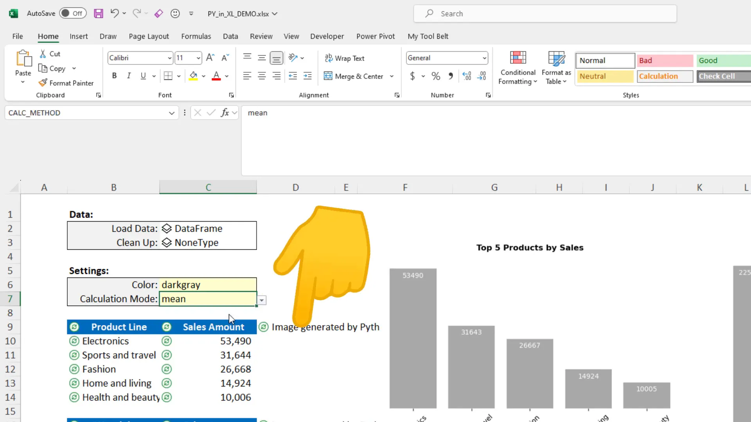
Task: Open the Calculation Mode dropdown beside mean
Action: [x=261, y=300]
